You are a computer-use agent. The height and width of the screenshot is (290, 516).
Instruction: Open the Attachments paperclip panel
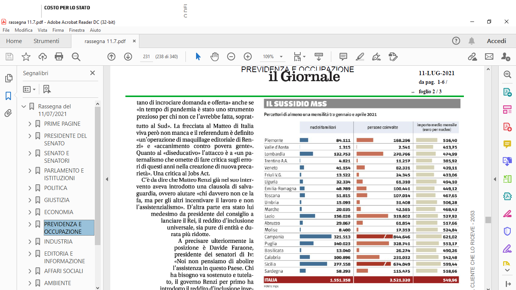(8, 113)
